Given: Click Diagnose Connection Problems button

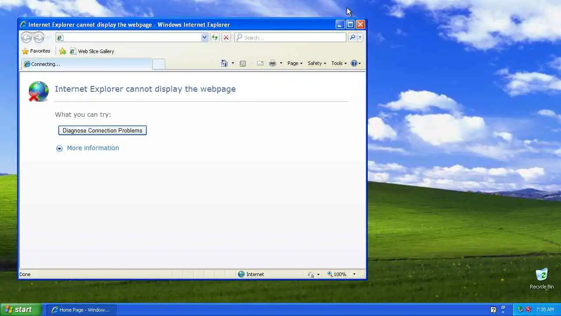Looking at the screenshot, I should [x=103, y=130].
